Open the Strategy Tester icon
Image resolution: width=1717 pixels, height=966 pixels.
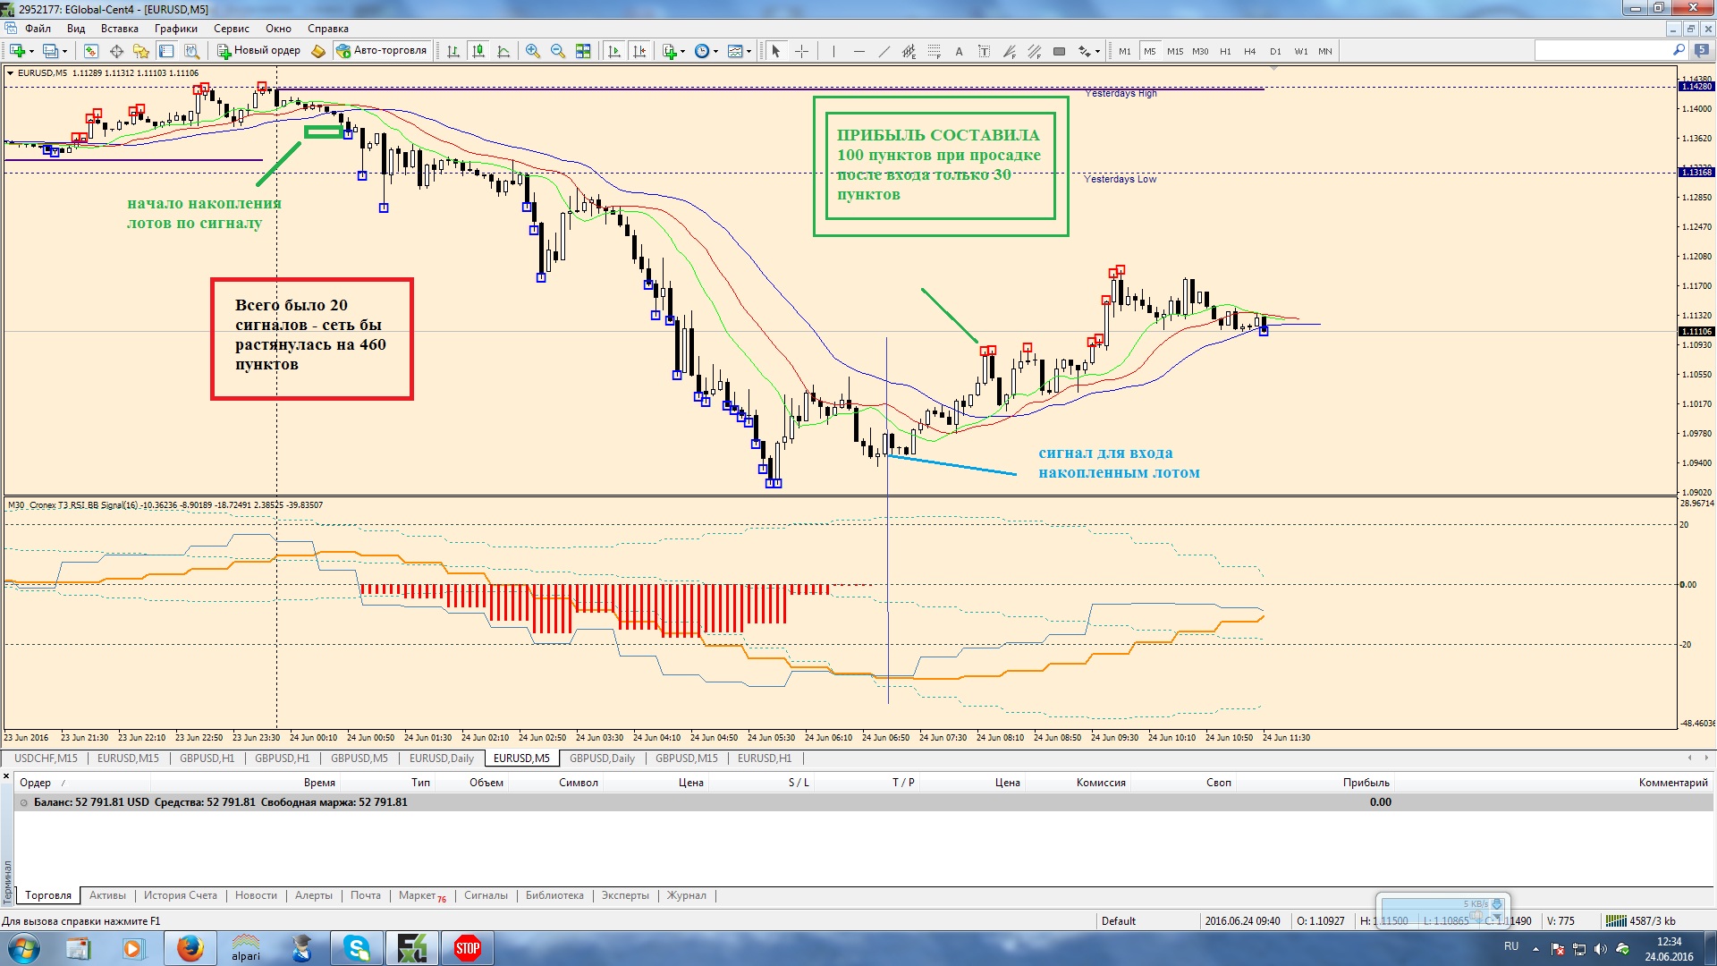tap(191, 51)
